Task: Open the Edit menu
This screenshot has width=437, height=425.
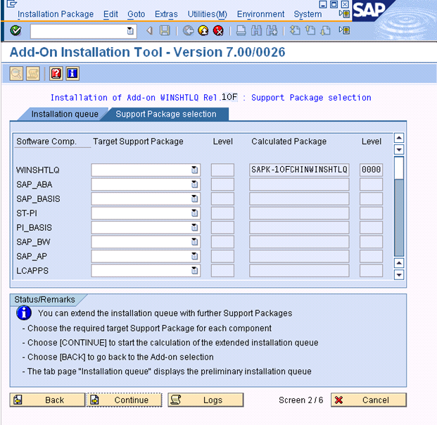Action: tap(110, 14)
